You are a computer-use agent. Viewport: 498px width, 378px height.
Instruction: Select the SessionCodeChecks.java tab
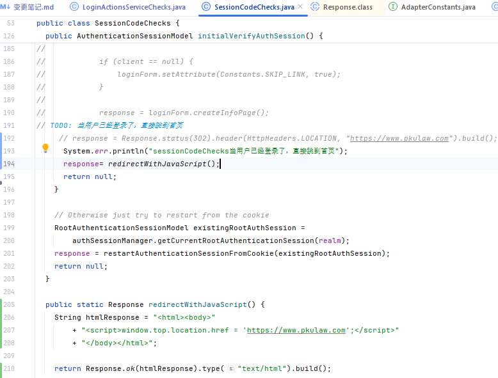pos(254,7)
